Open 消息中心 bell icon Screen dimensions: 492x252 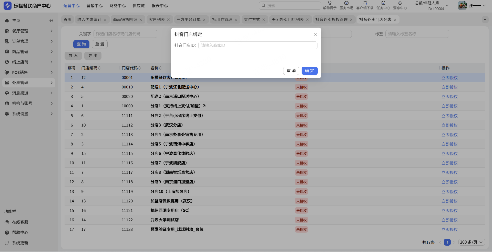point(400,3)
